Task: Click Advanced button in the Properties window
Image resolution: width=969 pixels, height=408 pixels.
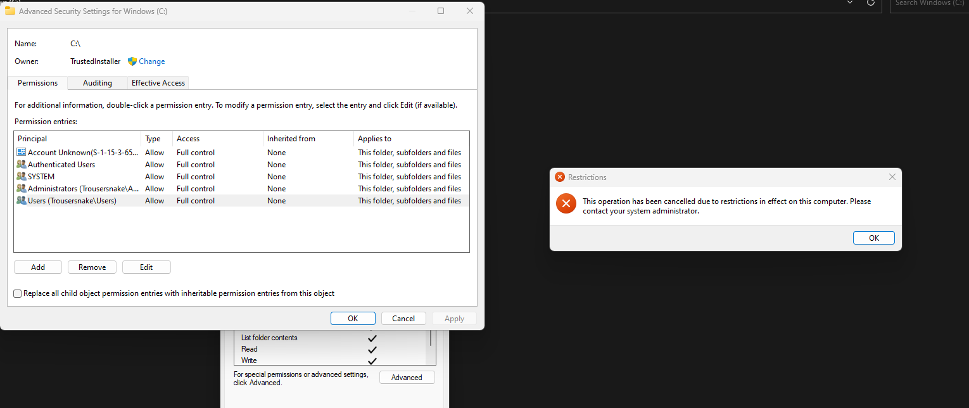Action: tap(407, 378)
